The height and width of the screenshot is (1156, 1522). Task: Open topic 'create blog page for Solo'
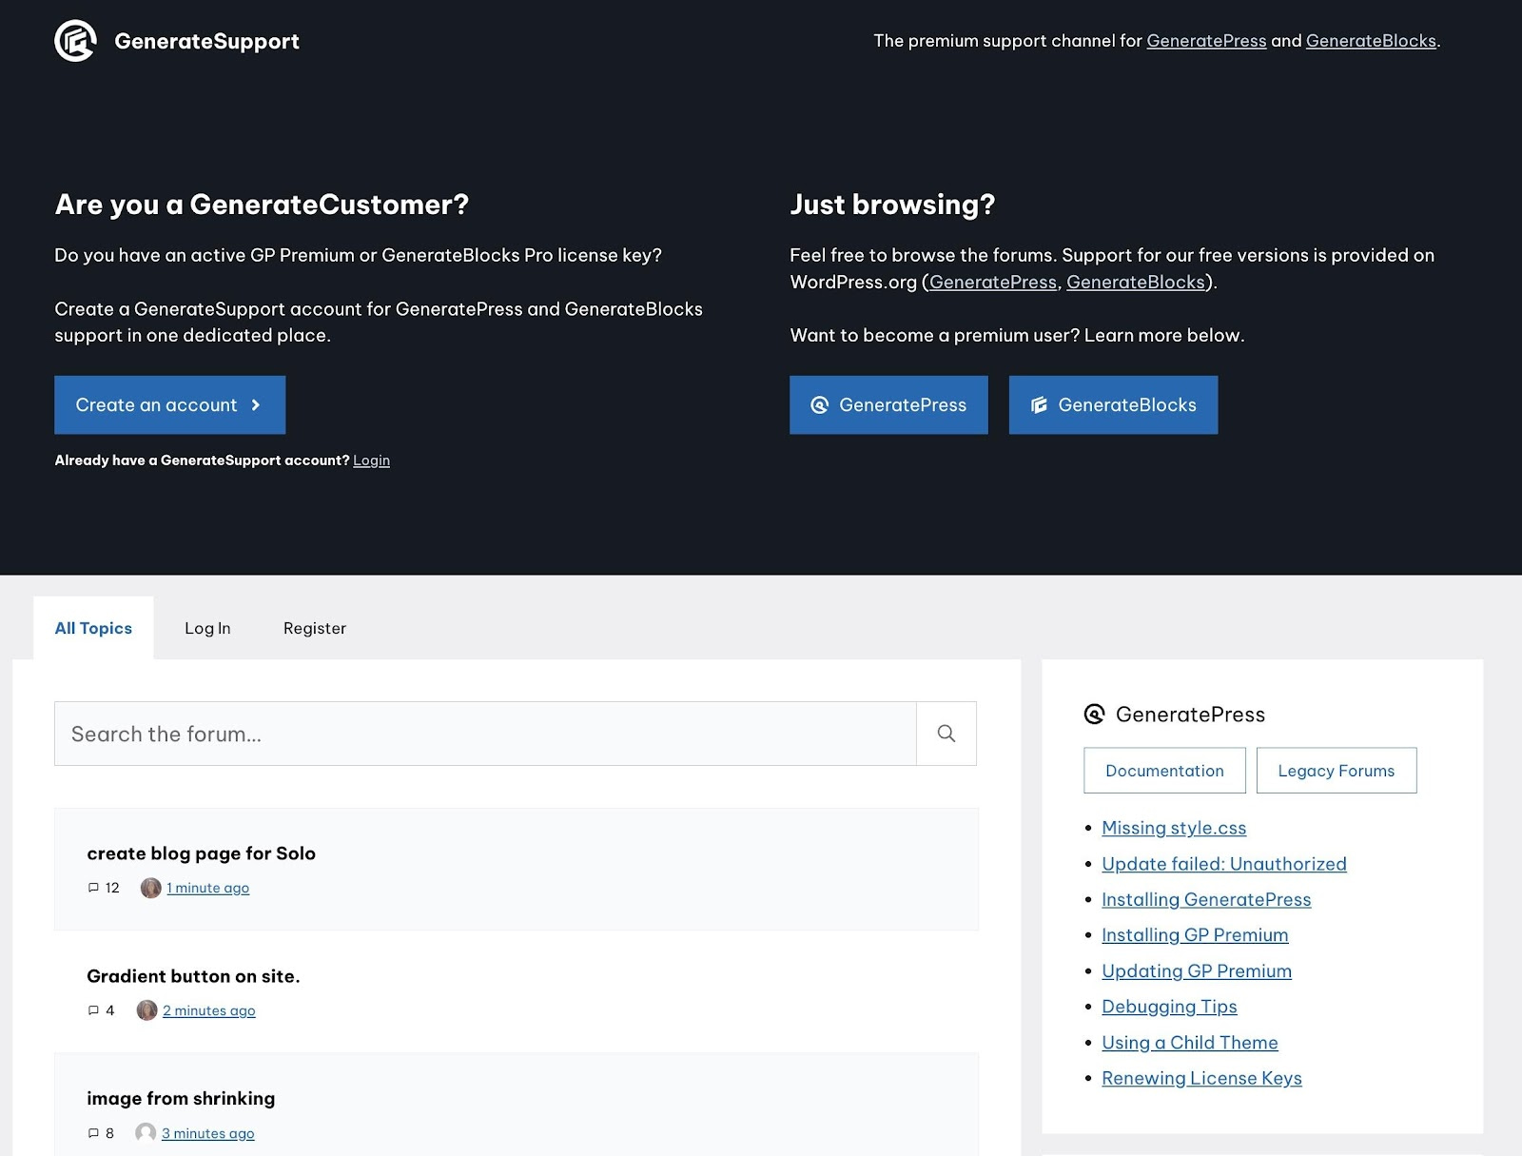[x=201, y=853]
